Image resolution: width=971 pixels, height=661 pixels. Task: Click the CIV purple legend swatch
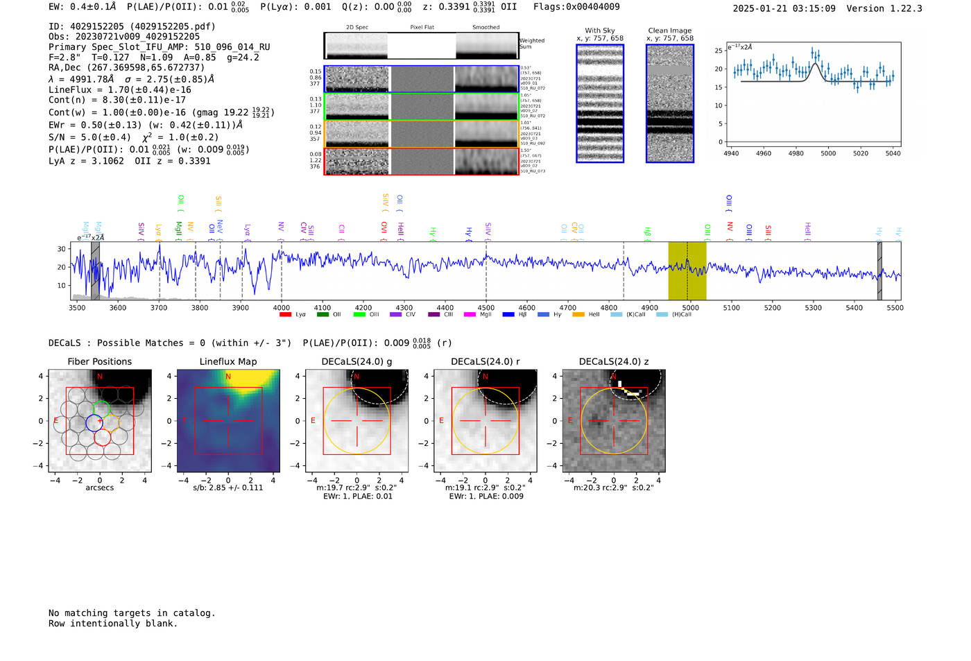396,315
